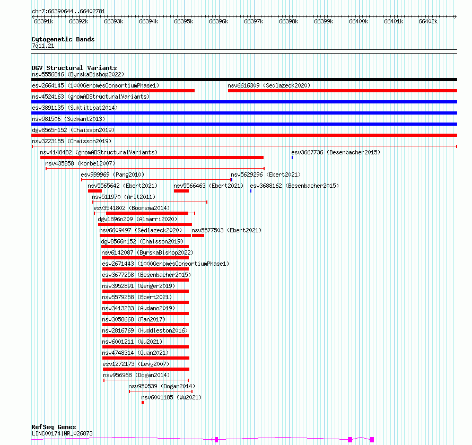Click dgv8566n152 (Chaisson2019) label
Image resolution: width=472 pixels, height=445 pixels.
[142, 241]
